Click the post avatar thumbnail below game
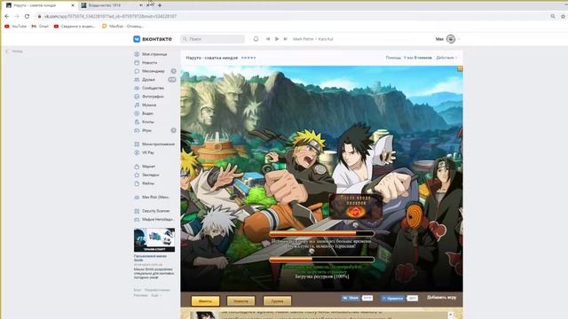The height and width of the screenshot is (319, 568). [205, 315]
